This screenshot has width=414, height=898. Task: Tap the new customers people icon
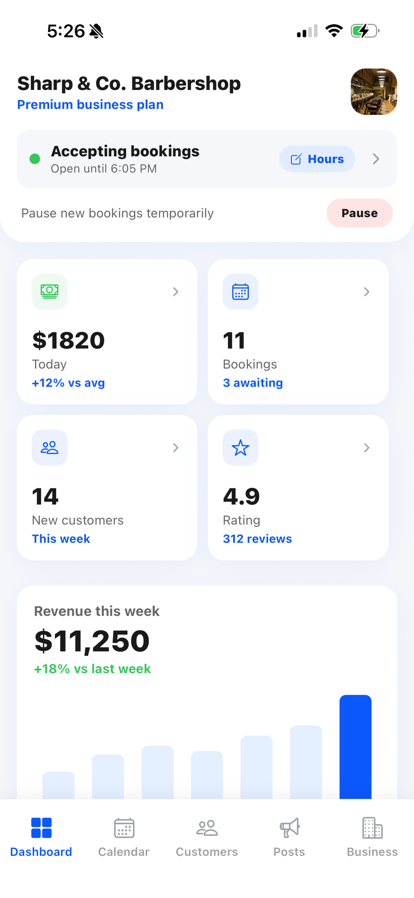click(x=49, y=448)
